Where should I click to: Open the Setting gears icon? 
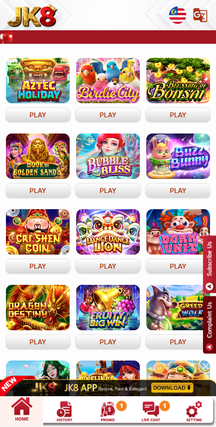click(x=194, y=411)
